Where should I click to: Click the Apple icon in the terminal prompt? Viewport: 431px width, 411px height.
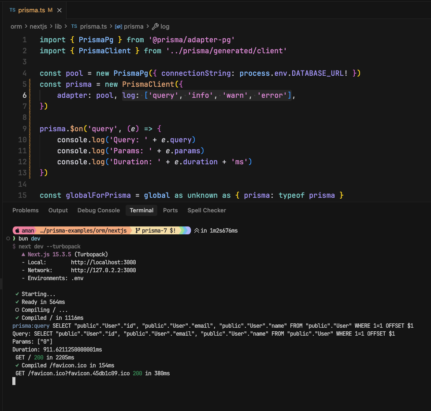coord(17,230)
